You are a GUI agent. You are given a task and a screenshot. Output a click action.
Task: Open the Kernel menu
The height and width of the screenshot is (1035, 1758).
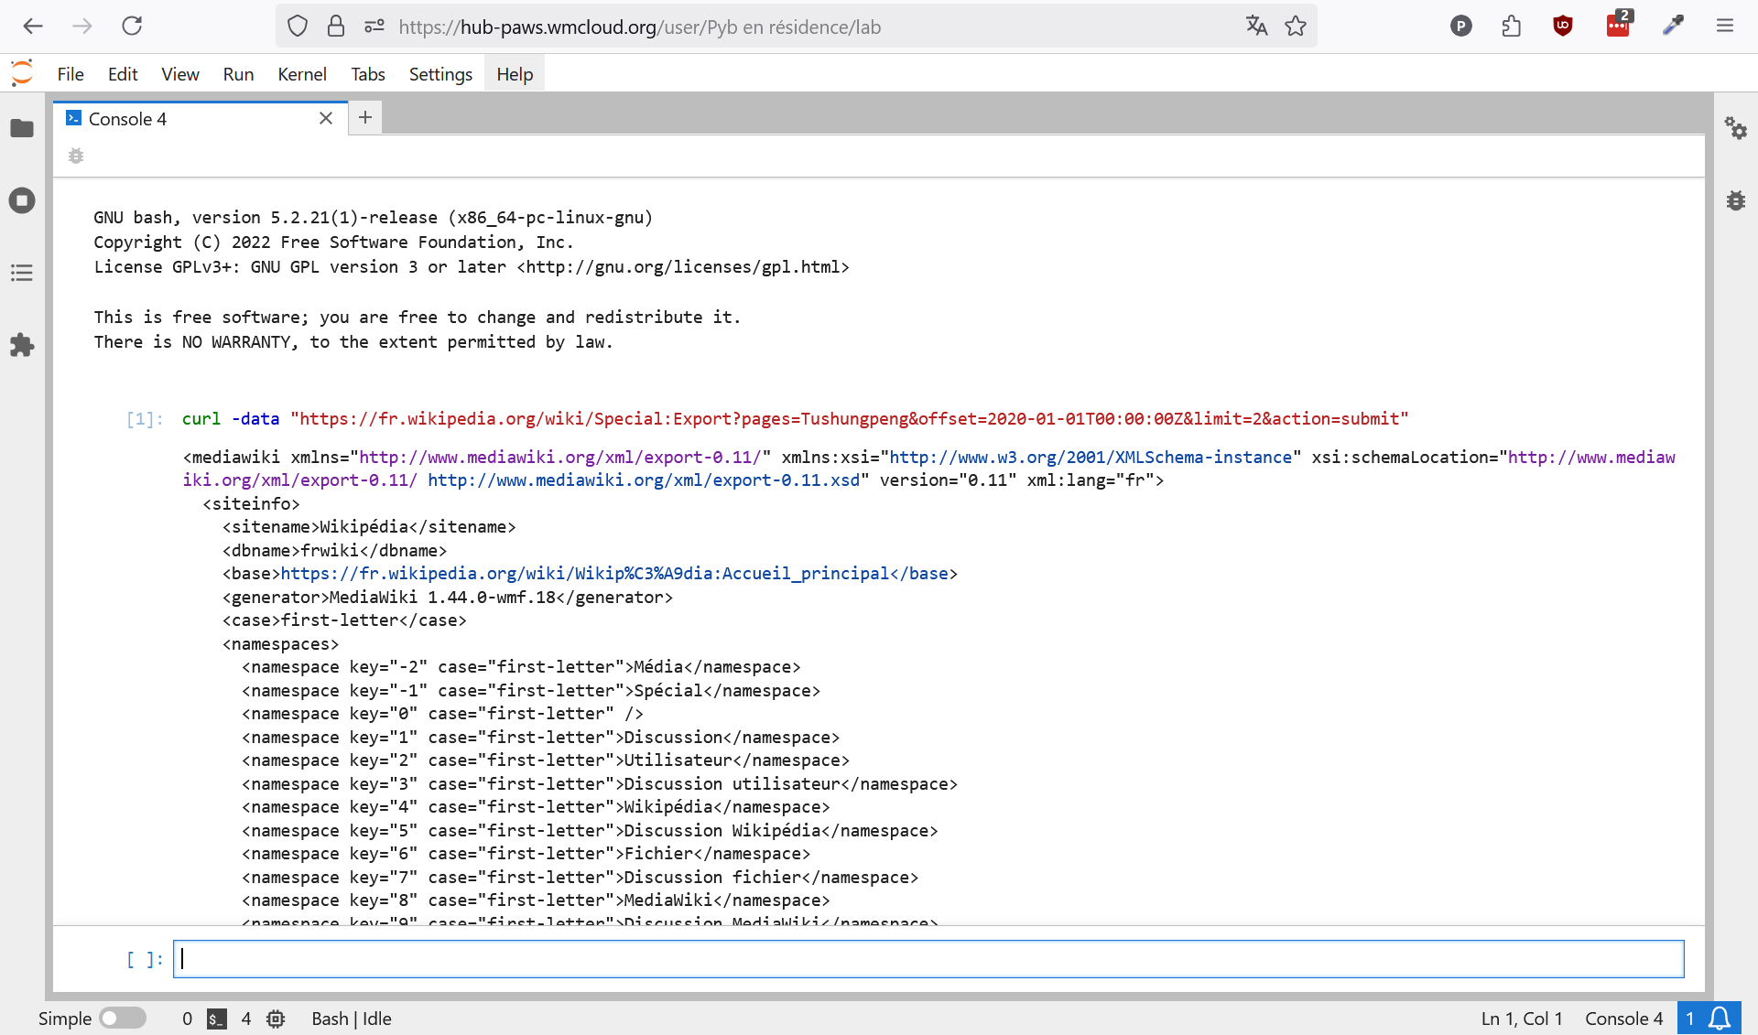coord(302,74)
